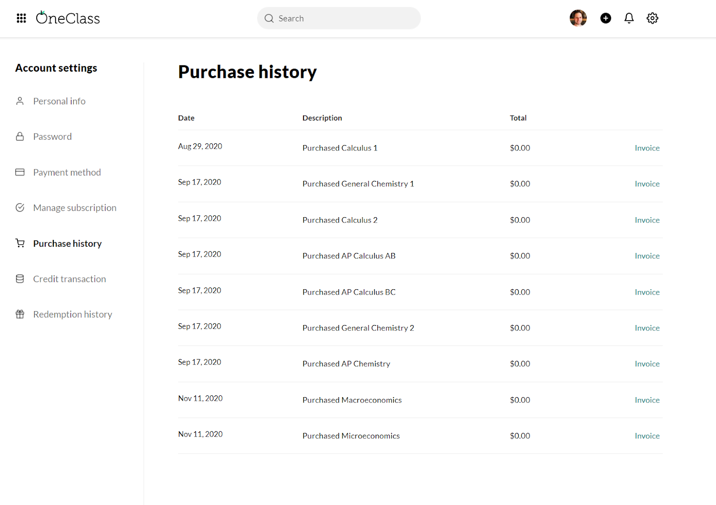The width and height of the screenshot is (716, 505).
Task: Click the OneClass logo
Action: pyautogui.click(x=68, y=18)
